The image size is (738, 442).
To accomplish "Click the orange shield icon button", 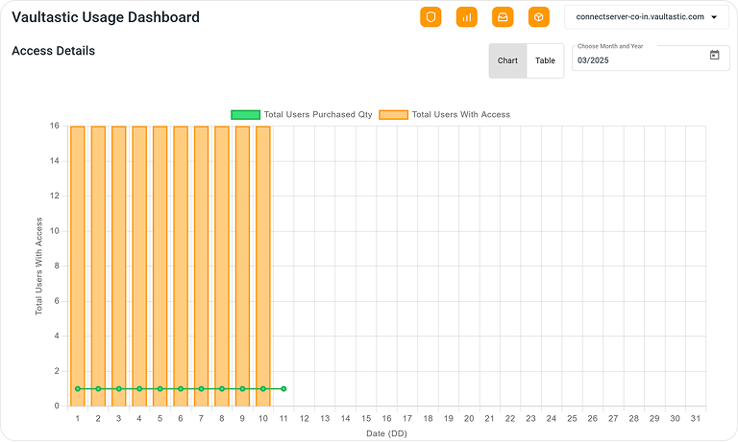I will (x=430, y=17).
